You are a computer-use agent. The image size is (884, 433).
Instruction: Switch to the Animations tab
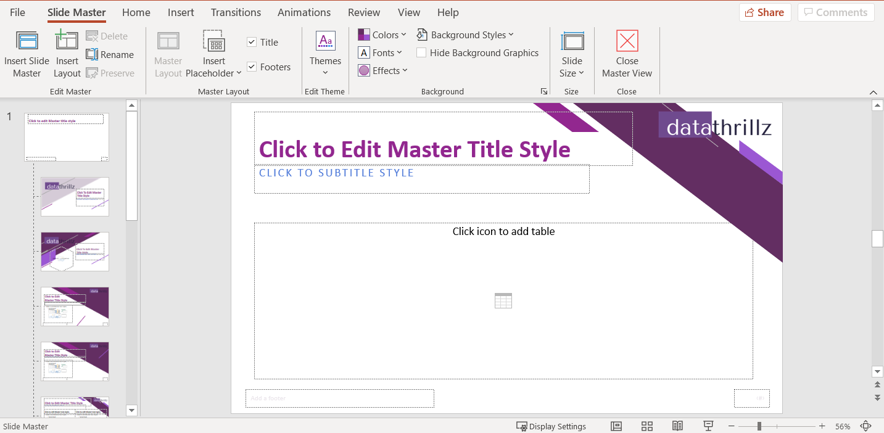(x=304, y=12)
